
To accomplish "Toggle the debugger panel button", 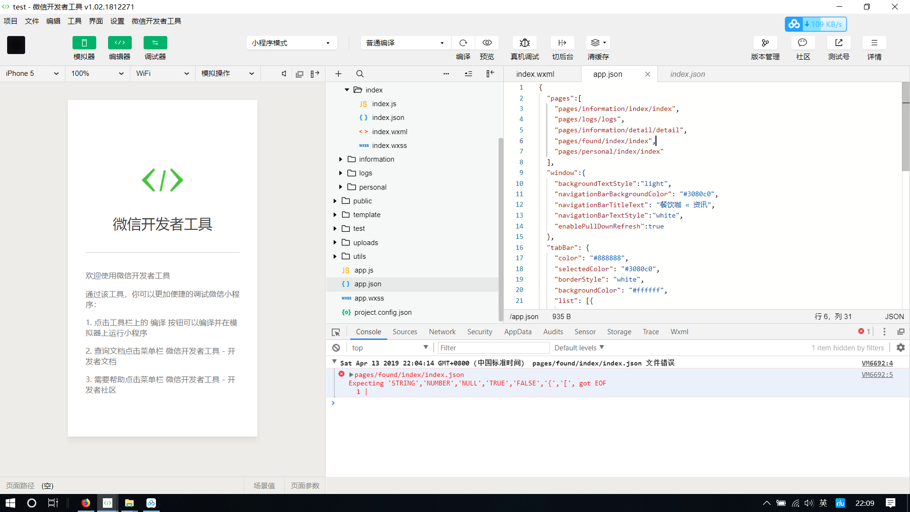I will click(155, 43).
